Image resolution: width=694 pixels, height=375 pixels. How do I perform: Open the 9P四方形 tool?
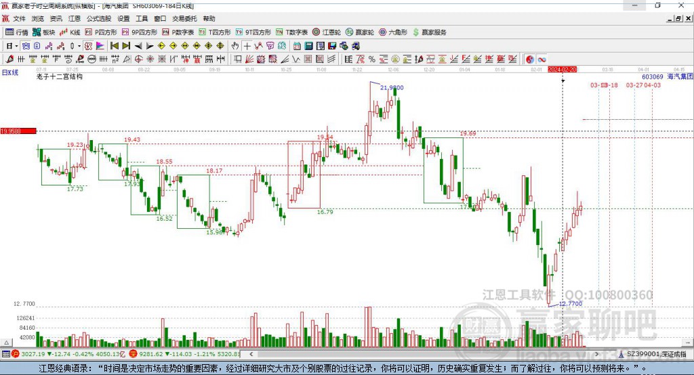pos(140,32)
